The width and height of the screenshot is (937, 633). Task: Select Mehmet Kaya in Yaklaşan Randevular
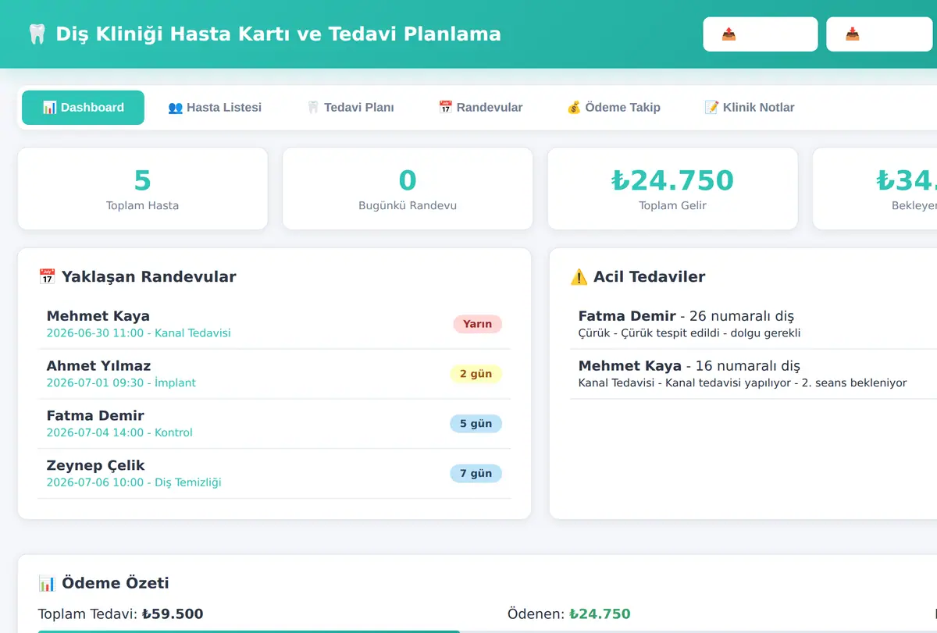[98, 316]
